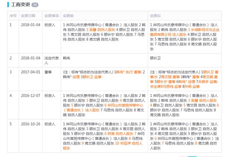Click 投资人 in the 2016-10-26 row
The image size is (229, 157).
[50, 124]
